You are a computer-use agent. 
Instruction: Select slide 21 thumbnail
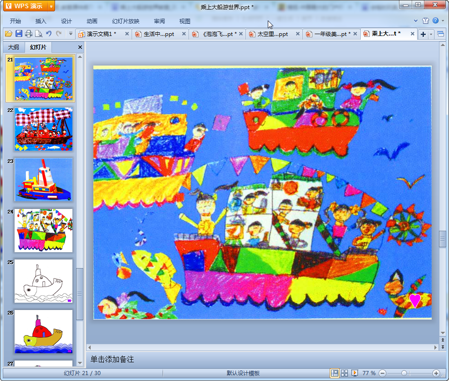pyautogui.click(x=44, y=78)
